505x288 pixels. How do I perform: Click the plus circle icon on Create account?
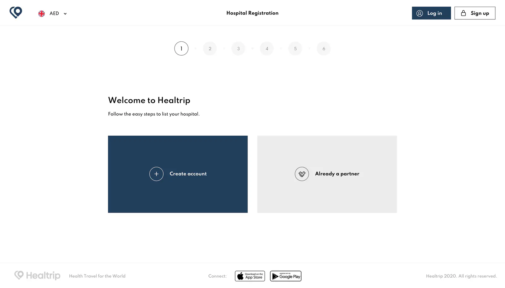(156, 174)
